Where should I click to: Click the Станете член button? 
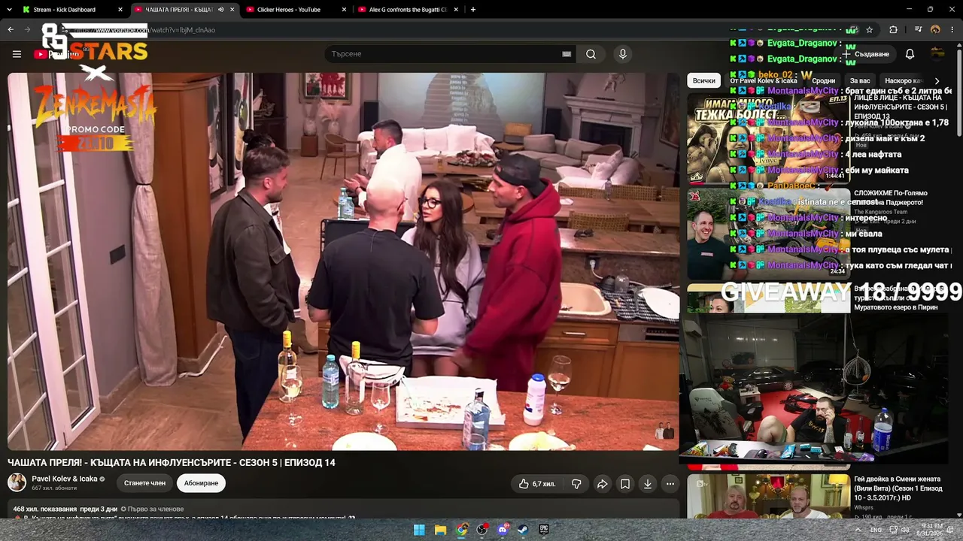pyautogui.click(x=144, y=483)
